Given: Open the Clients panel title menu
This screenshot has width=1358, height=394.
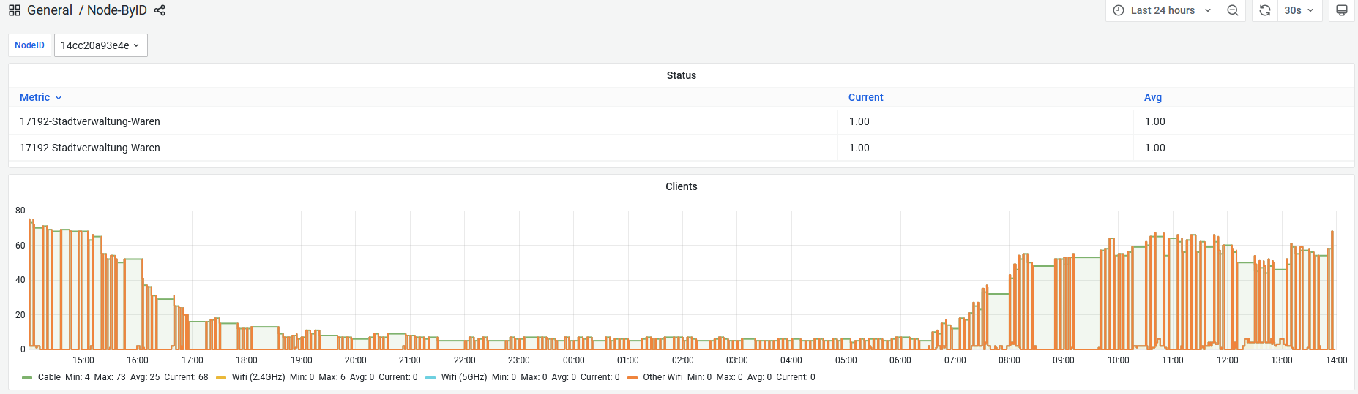Looking at the screenshot, I should point(681,186).
